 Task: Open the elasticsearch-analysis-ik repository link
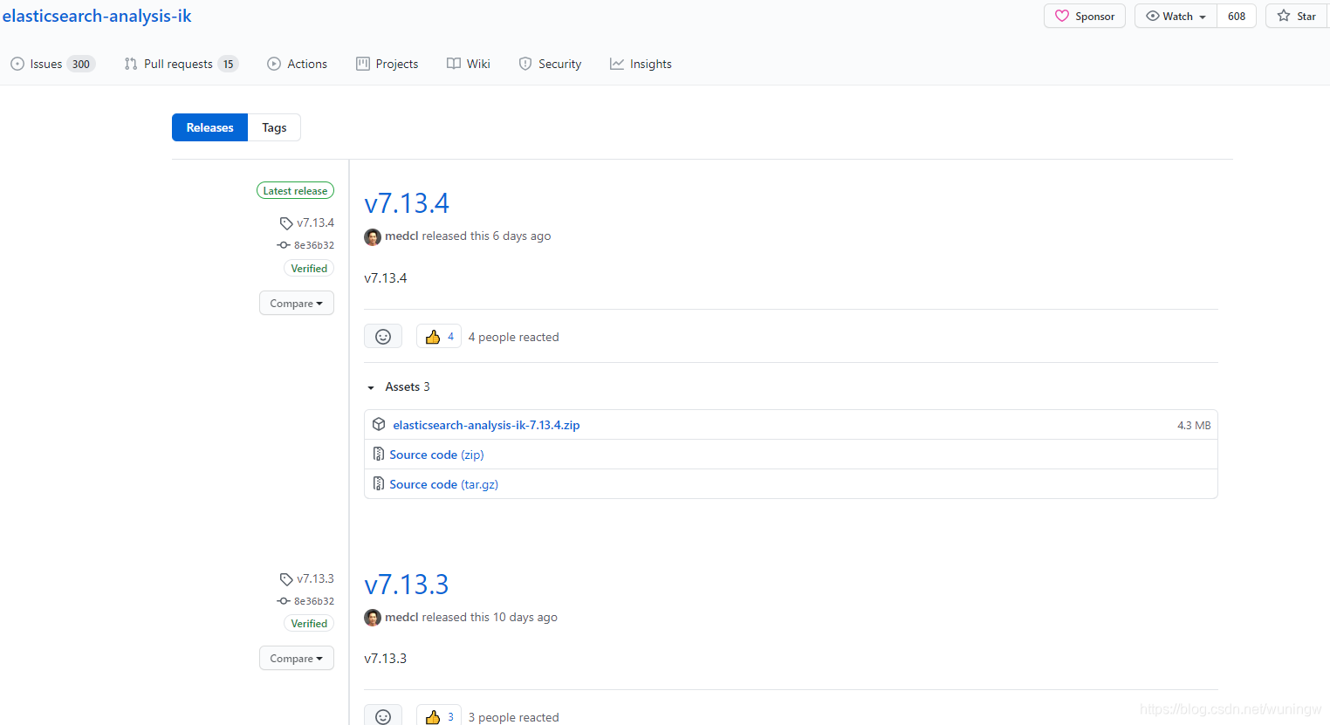pyautogui.click(x=97, y=16)
